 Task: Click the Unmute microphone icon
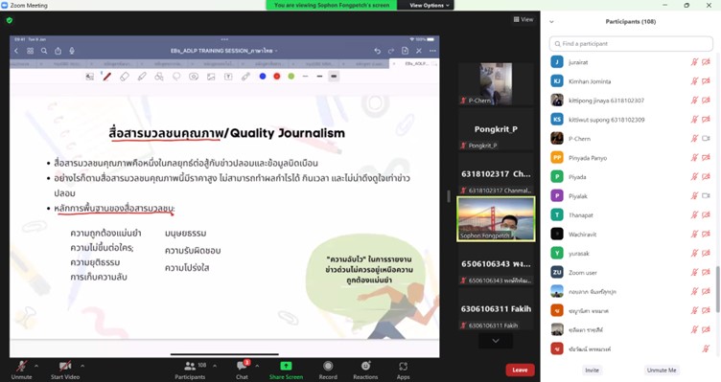click(x=21, y=367)
